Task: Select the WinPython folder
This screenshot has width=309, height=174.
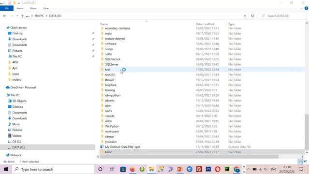Action: pyautogui.click(x=112, y=126)
